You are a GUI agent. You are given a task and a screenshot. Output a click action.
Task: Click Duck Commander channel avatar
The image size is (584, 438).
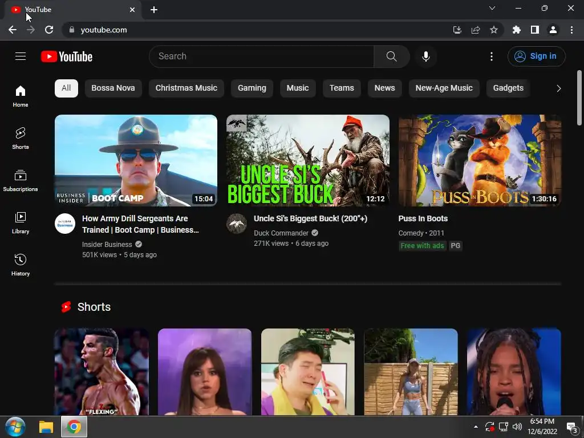tap(237, 224)
